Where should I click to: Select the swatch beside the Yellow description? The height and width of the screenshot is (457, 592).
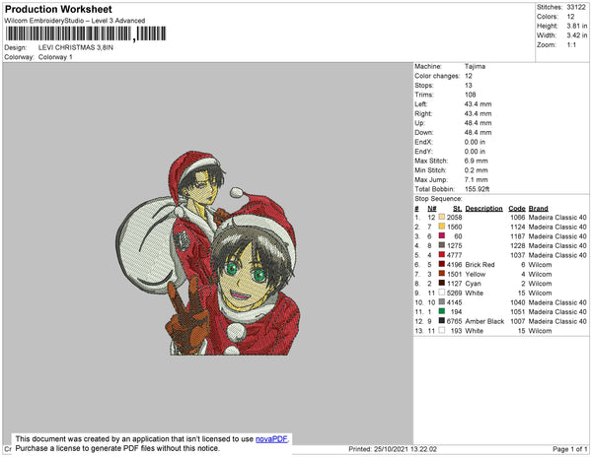442,274
